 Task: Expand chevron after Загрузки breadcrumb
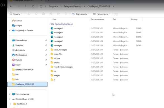tap(61, 6)
